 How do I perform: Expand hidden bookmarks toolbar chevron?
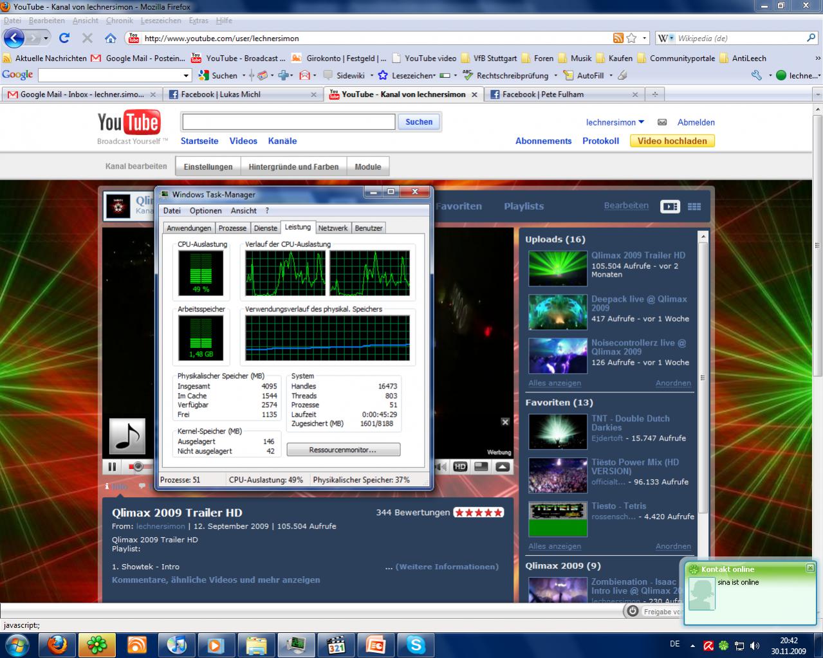pyautogui.click(x=817, y=58)
